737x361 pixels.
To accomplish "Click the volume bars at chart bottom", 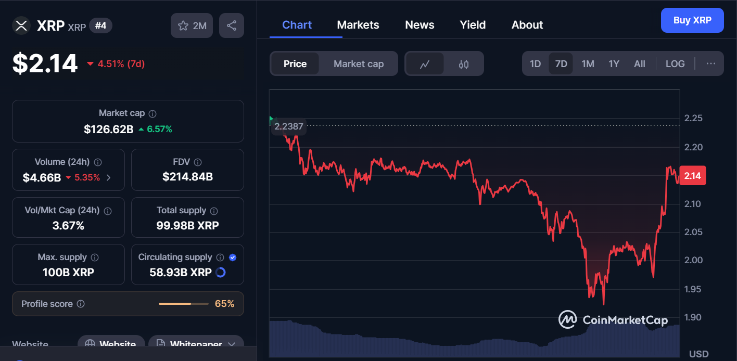I will (474, 339).
